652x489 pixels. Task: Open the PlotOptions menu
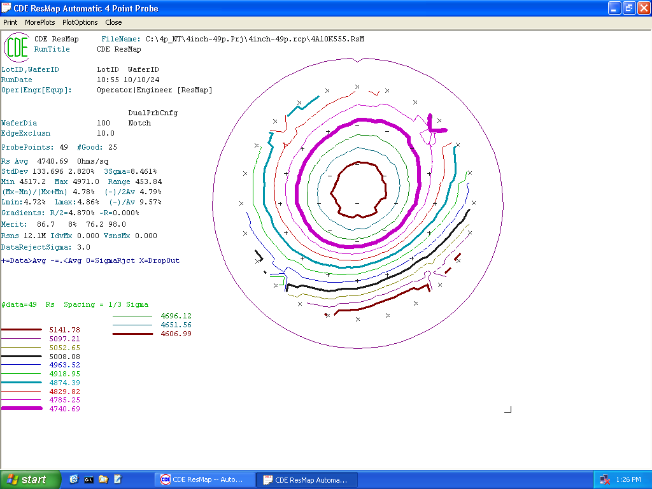[x=80, y=22]
